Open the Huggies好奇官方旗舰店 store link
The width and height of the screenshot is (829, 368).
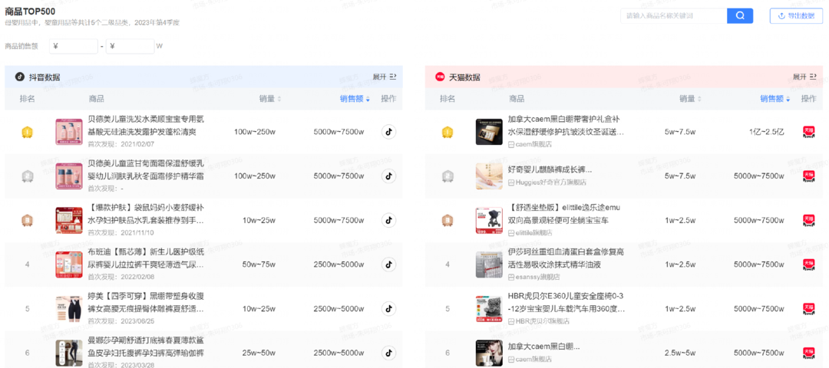547,182
